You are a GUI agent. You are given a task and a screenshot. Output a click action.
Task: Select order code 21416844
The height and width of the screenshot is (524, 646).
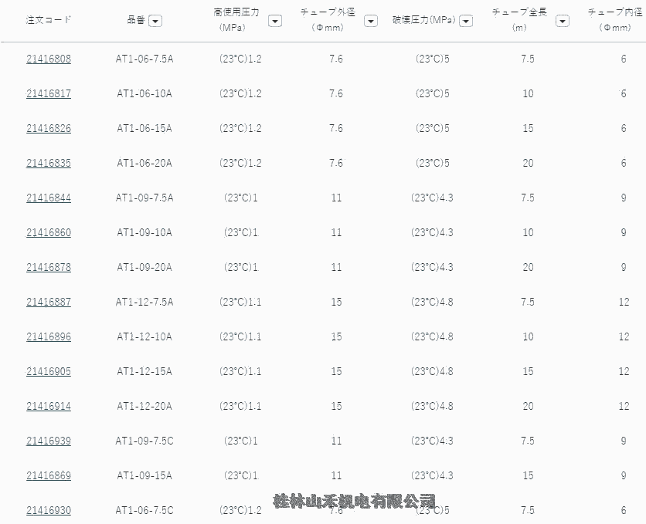pos(49,198)
